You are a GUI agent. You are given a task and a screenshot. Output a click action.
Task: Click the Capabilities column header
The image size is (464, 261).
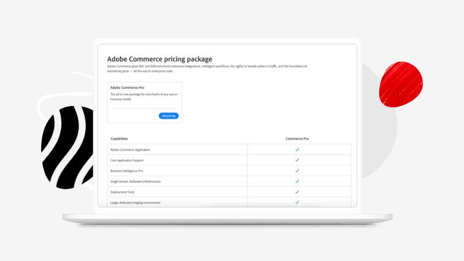[x=119, y=138]
